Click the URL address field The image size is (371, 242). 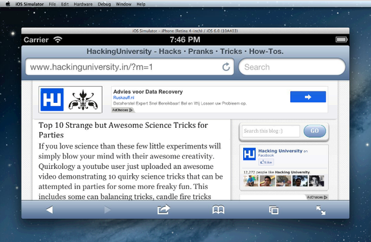pos(130,67)
